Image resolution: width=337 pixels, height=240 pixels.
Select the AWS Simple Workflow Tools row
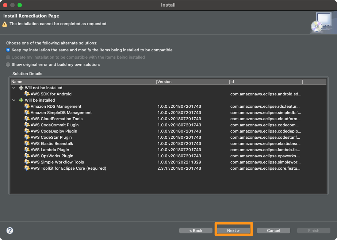point(169,162)
